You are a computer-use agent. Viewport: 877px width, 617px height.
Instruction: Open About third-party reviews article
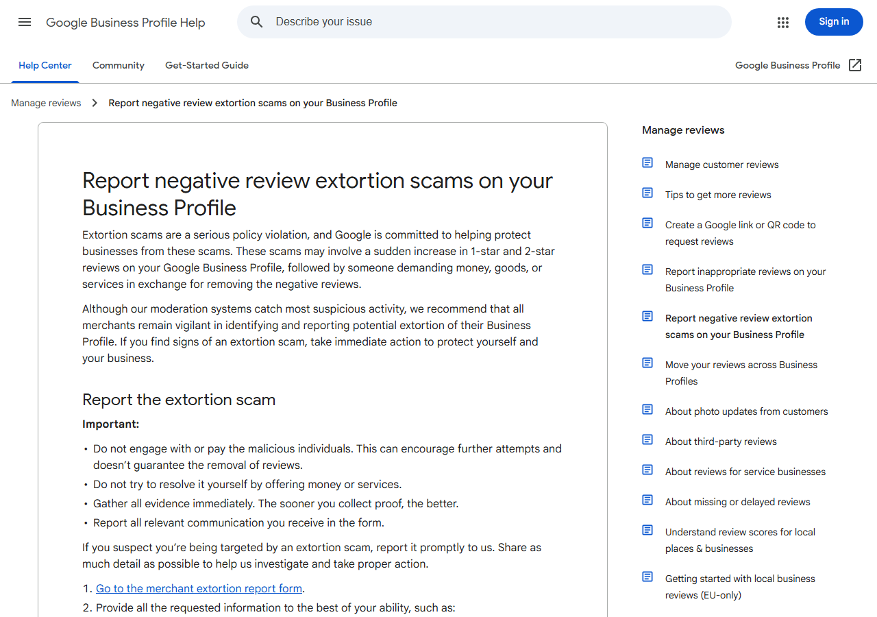tap(721, 441)
